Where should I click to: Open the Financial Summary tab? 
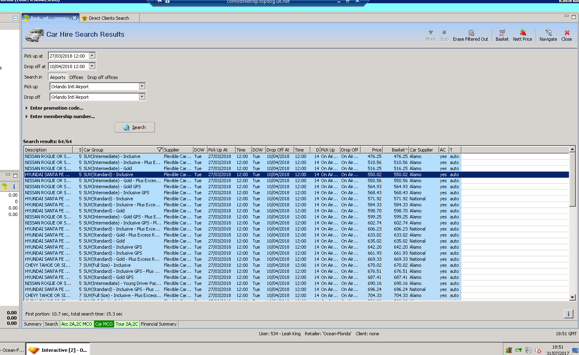click(x=159, y=324)
